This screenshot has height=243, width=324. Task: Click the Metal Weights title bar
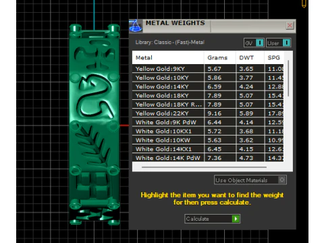point(213,26)
